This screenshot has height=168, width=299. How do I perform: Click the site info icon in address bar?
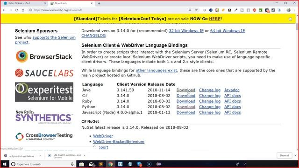30,10
